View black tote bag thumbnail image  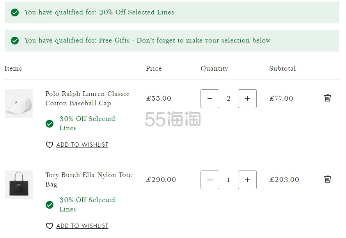click(x=19, y=185)
